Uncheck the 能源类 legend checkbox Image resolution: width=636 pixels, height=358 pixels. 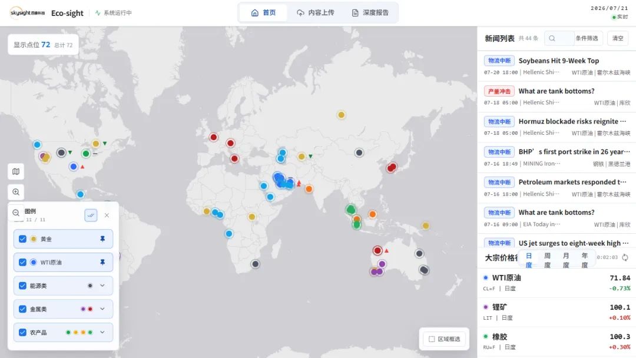tap(23, 286)
